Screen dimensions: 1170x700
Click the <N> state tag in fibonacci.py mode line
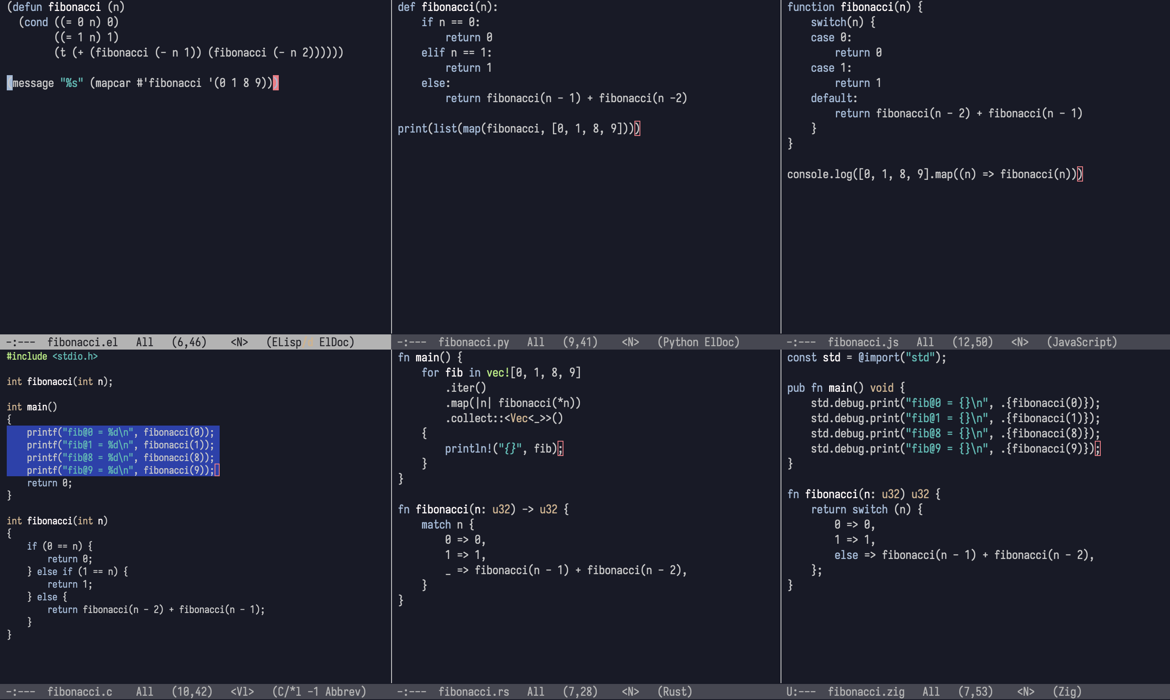(630, 342)
